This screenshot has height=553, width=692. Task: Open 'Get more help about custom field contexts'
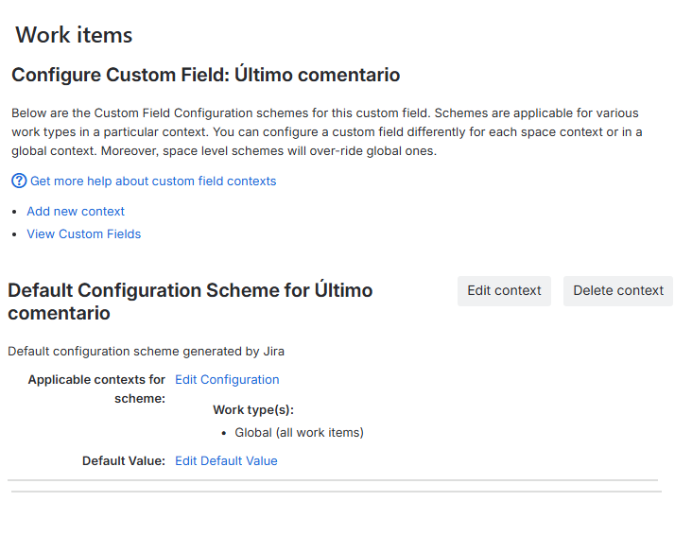[x=153, y=181]
